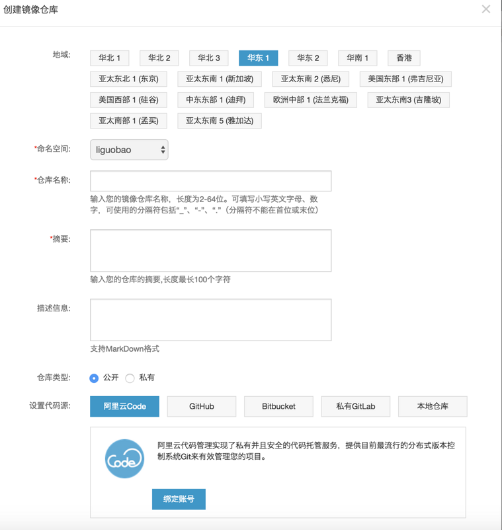Choose 亚太东南 2 (悉尼) region

coord(311,79)
